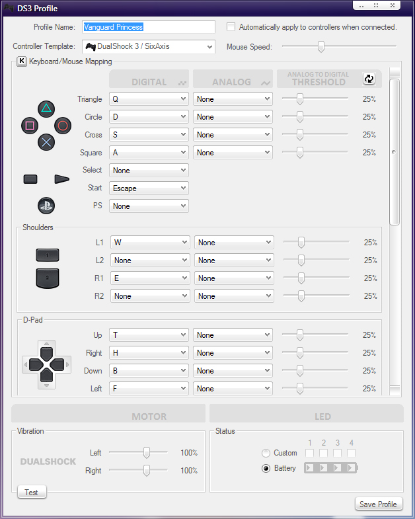Click the Cross button icon
The width and height of the screenshot is (415, 519).
pyautogui.click(x=46, y=143)
